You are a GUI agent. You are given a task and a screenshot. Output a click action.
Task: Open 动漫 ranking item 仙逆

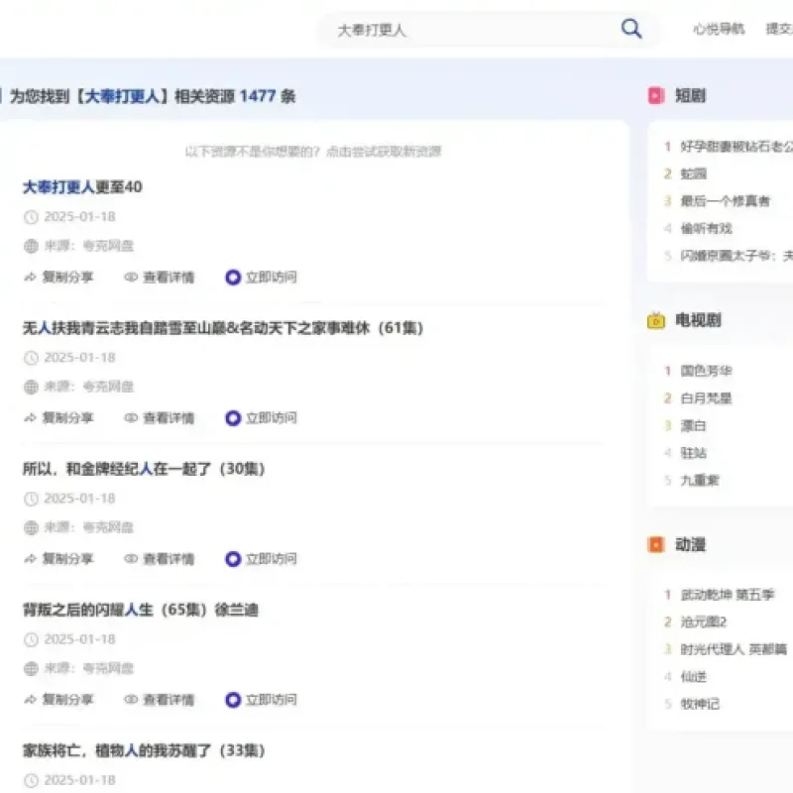click(x=693, y=677)
